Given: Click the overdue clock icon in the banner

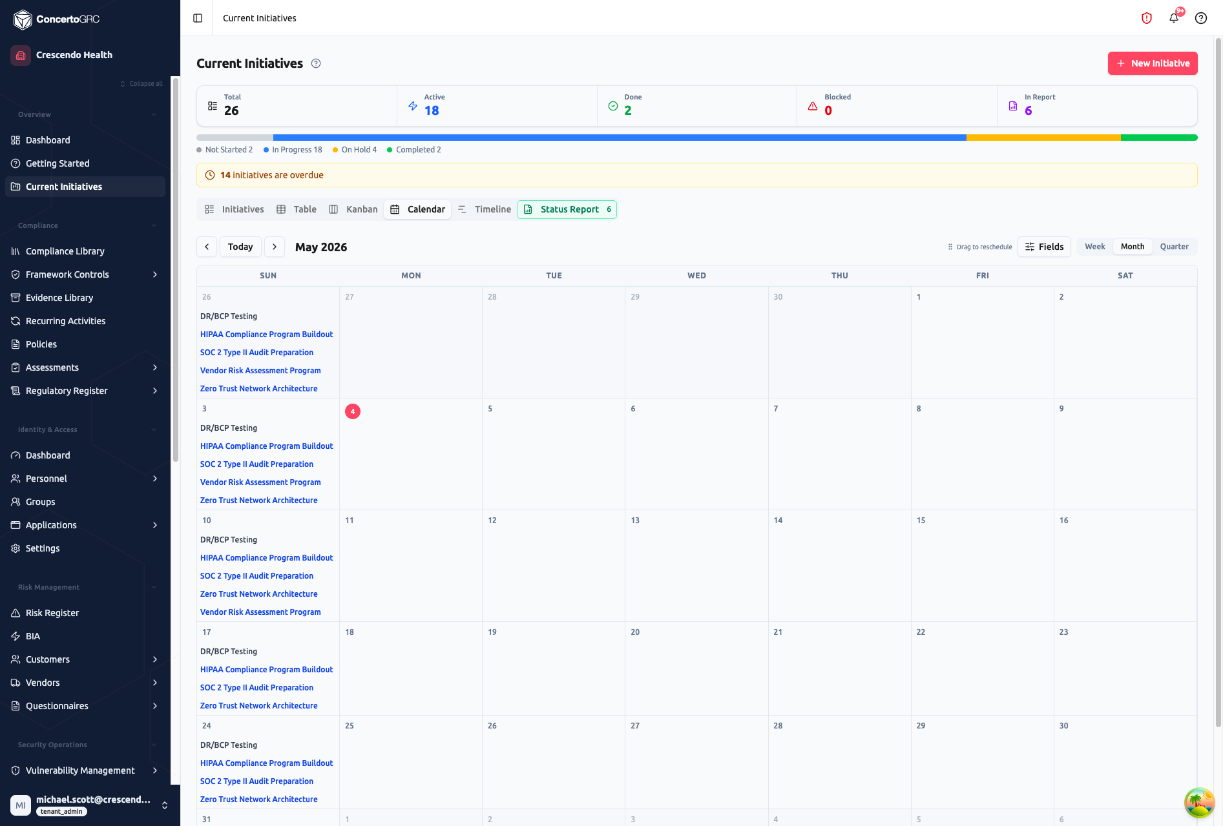Looking at the screenshot, I should tap(210, 175).
